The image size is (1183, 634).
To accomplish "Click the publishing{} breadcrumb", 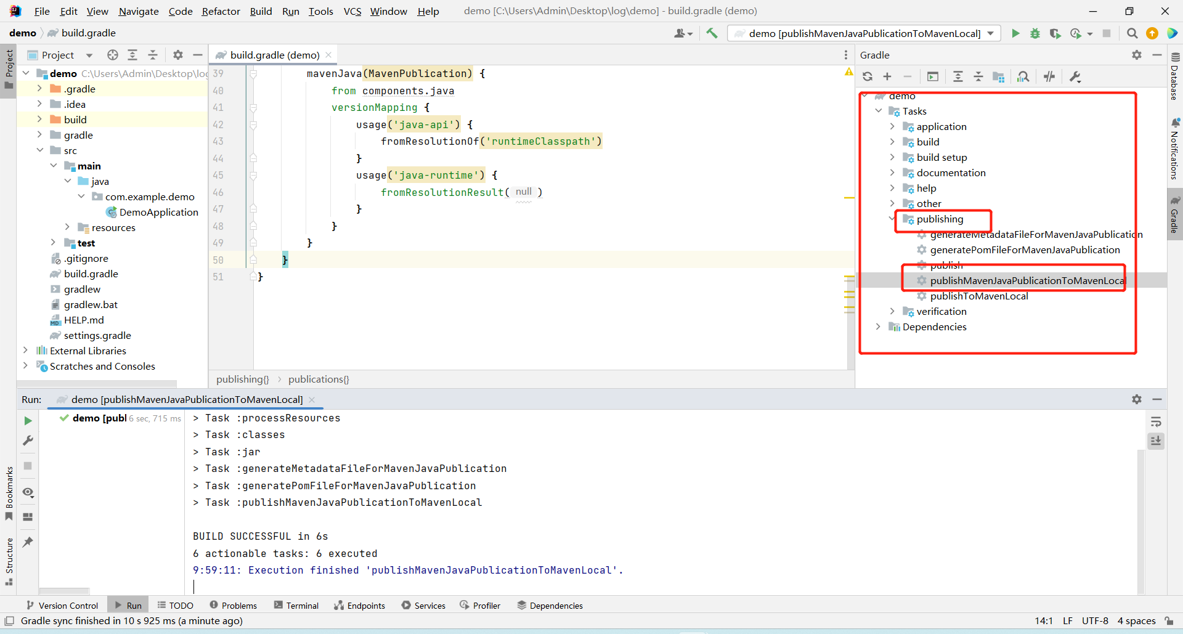I will (242, 380).
